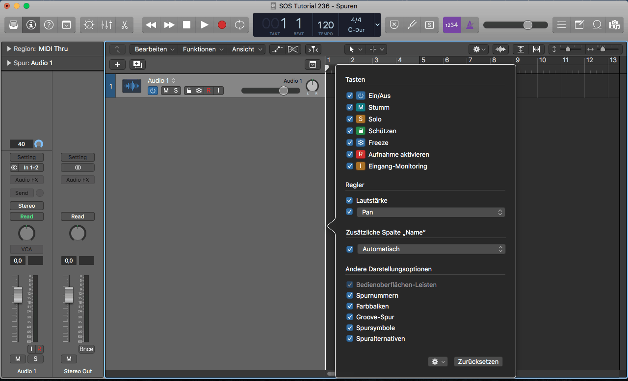Activate the count-in 1234 icon

click(451, 24)
